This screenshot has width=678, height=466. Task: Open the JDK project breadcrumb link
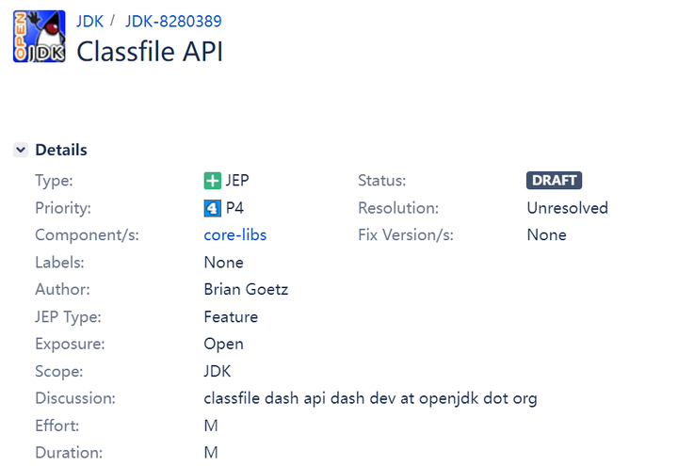coord(89,21)
